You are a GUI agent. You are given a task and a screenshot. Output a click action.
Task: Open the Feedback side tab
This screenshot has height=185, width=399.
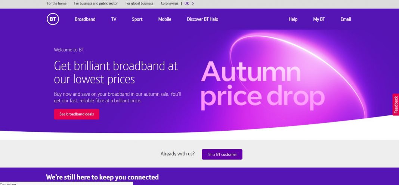(x=396, y=105)
